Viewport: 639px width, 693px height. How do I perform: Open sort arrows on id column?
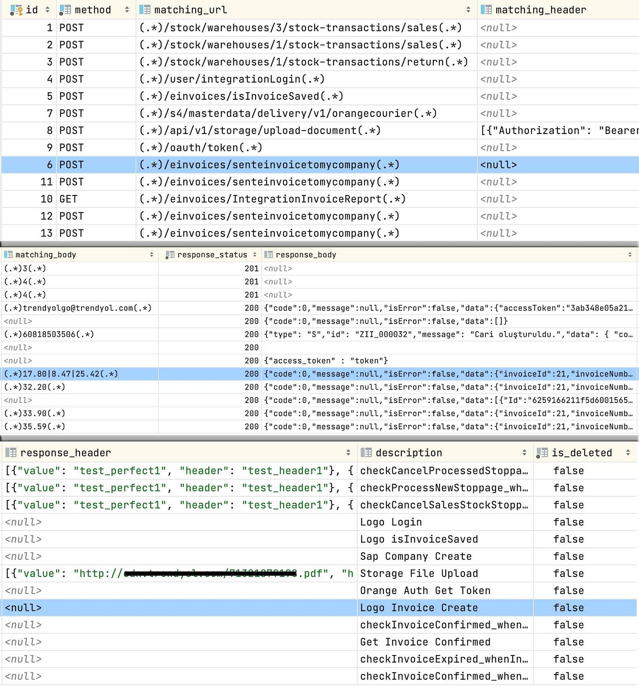pyautogui.click(x=48, y=10)
